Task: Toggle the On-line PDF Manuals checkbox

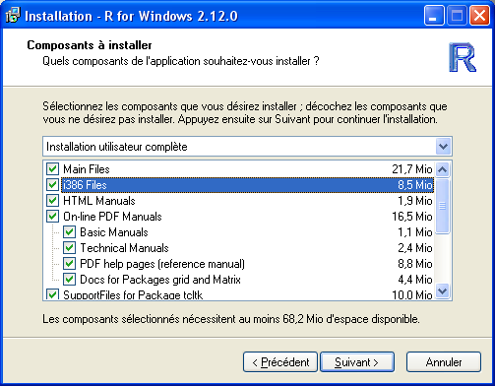Action: [52, 217]
